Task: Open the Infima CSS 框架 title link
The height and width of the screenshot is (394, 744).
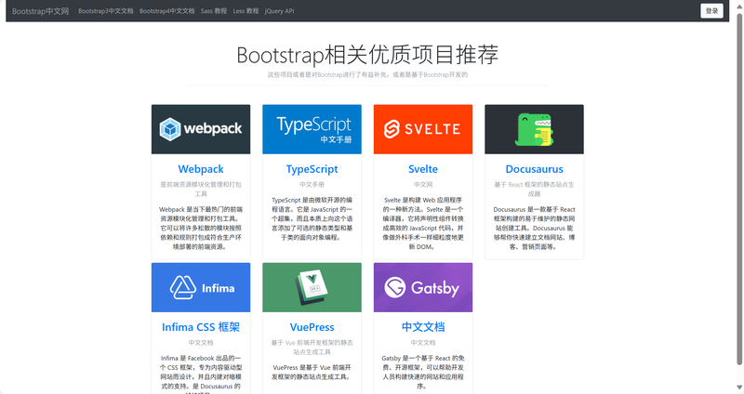Action: pyautogui.click(x=201, y=327)
